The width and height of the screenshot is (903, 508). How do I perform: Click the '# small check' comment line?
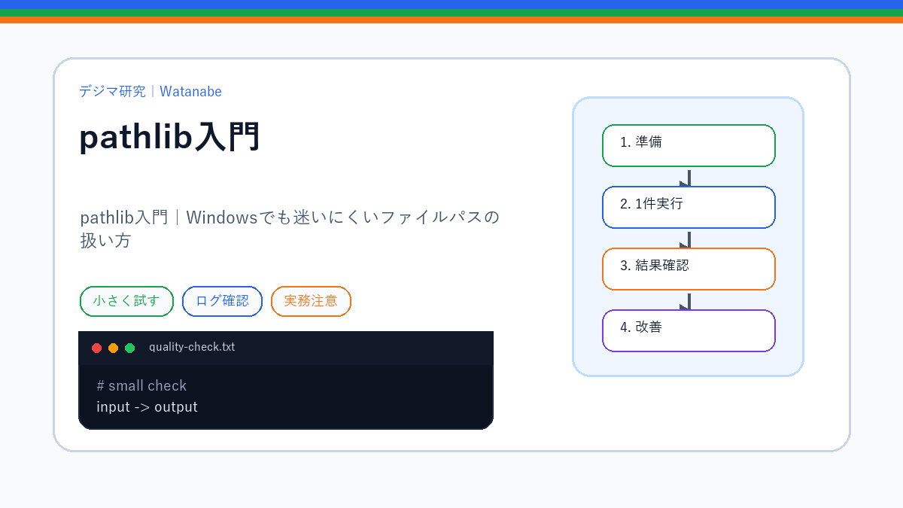pyautogui.click(x=141, y=385)
